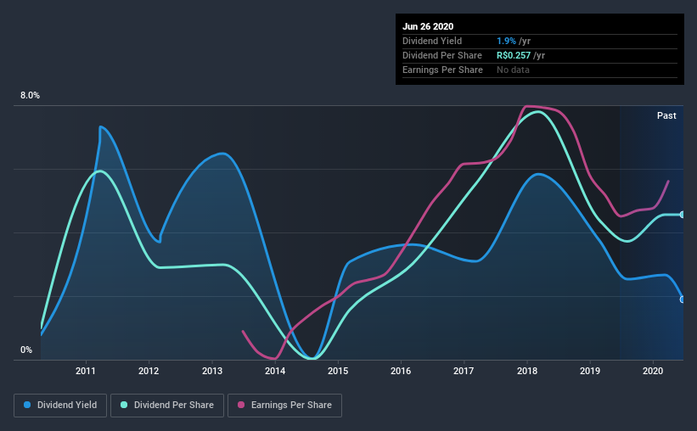Click the 2016 x-axis label

401,371
